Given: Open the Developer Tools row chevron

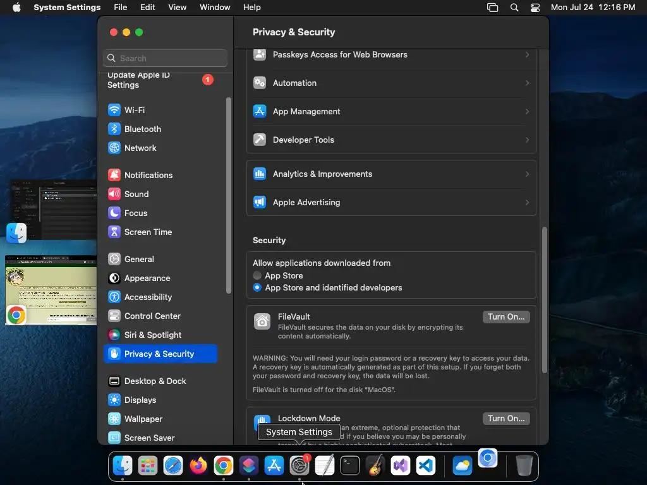Looking at the screenshot, I should pyautogui.click(x=527, y=140).
